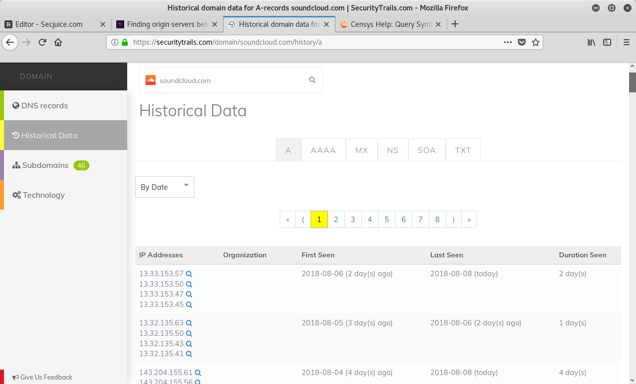
Task: Look up IP 13.33.153.50 via magnifier
Action: click(x=189, y=284)
